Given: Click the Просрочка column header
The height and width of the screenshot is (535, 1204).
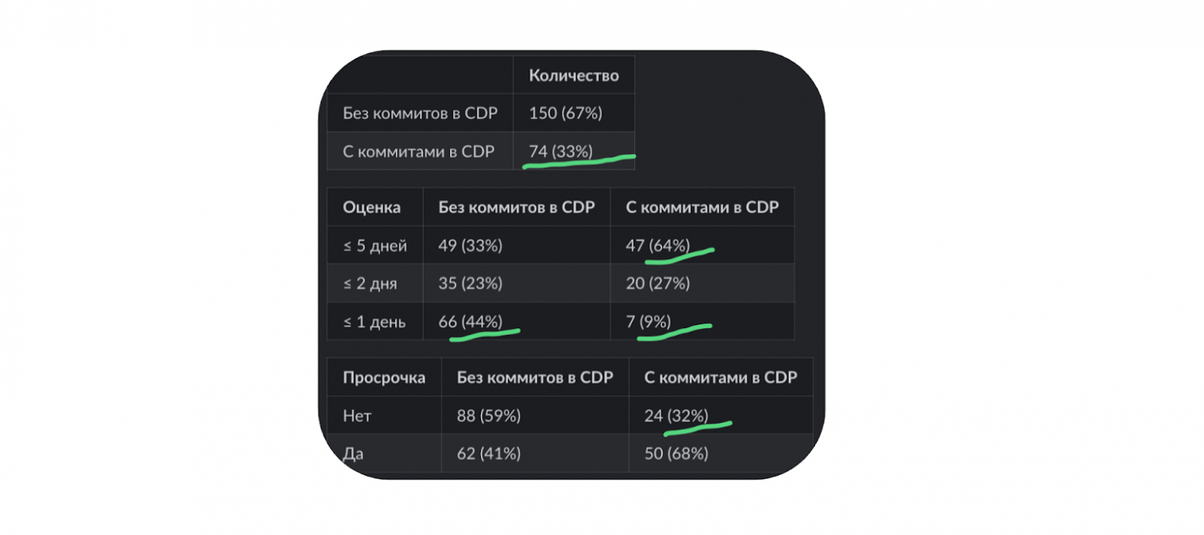Looking at the screenshot, I should tap(384, 378).
